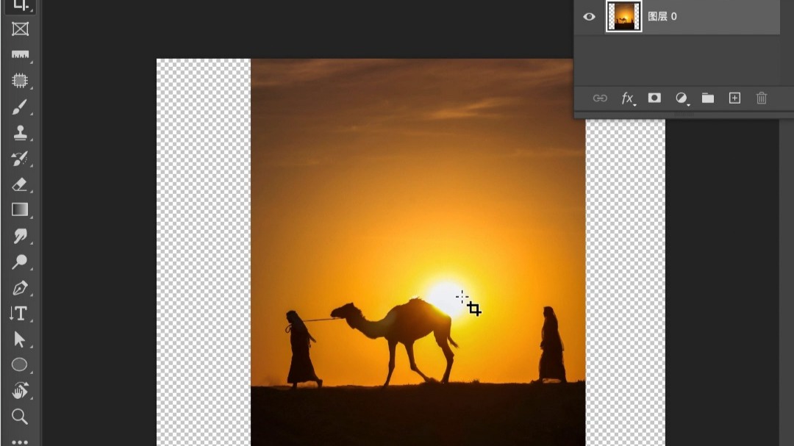Screen dimensions: 794x446
Task: Click the 图层 0 layer name
Action: 662,17
